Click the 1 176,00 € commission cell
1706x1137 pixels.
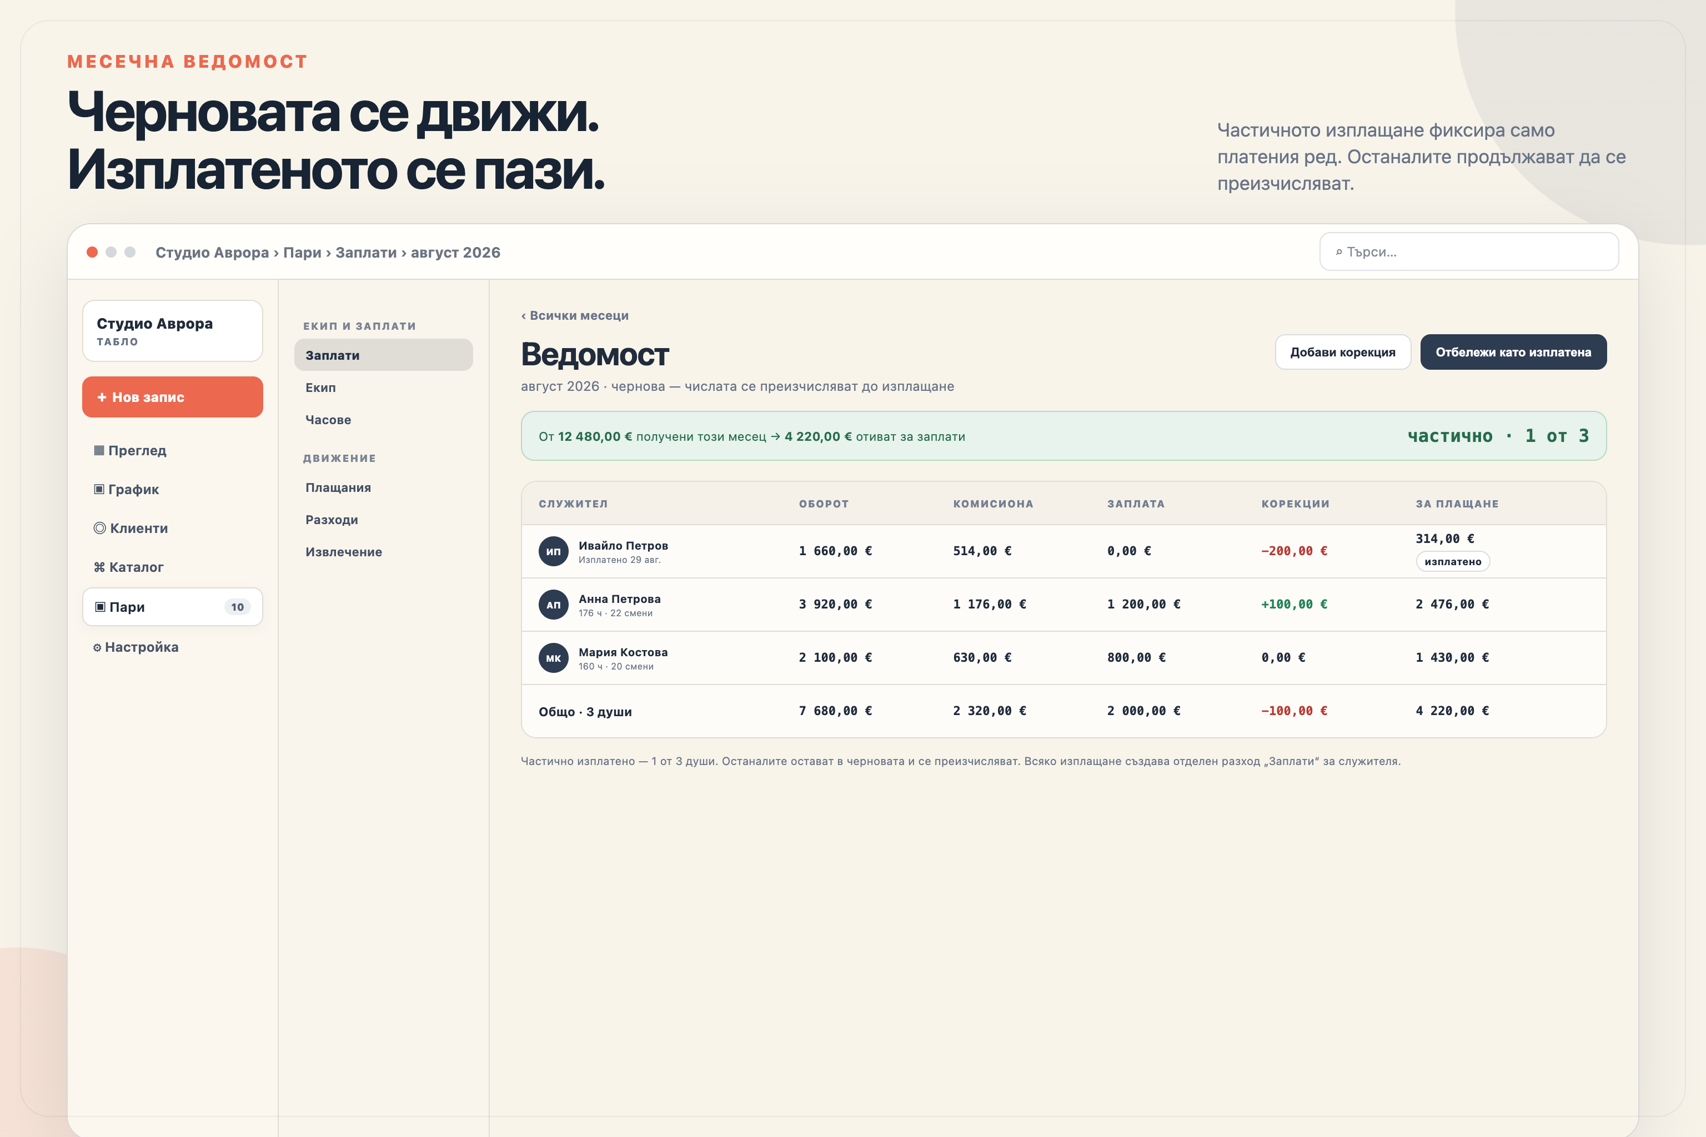tap(990, 604)
